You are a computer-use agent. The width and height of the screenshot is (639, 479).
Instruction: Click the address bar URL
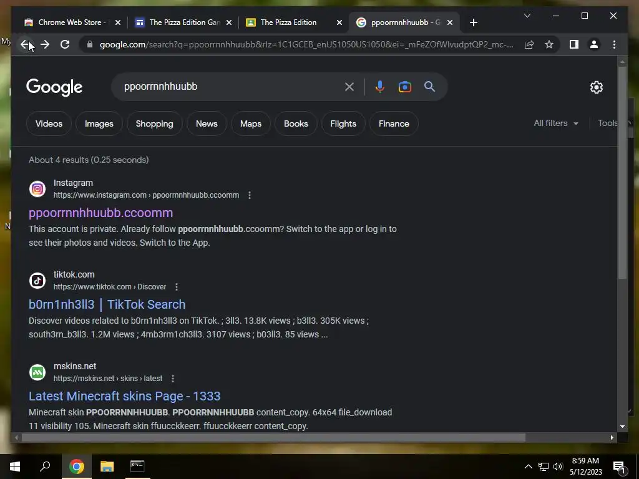[x=306, y=44]
